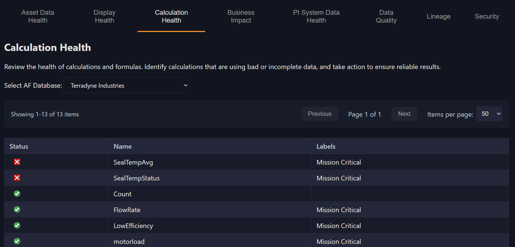Open the Select AF Database dropdown

pos(126,85)
